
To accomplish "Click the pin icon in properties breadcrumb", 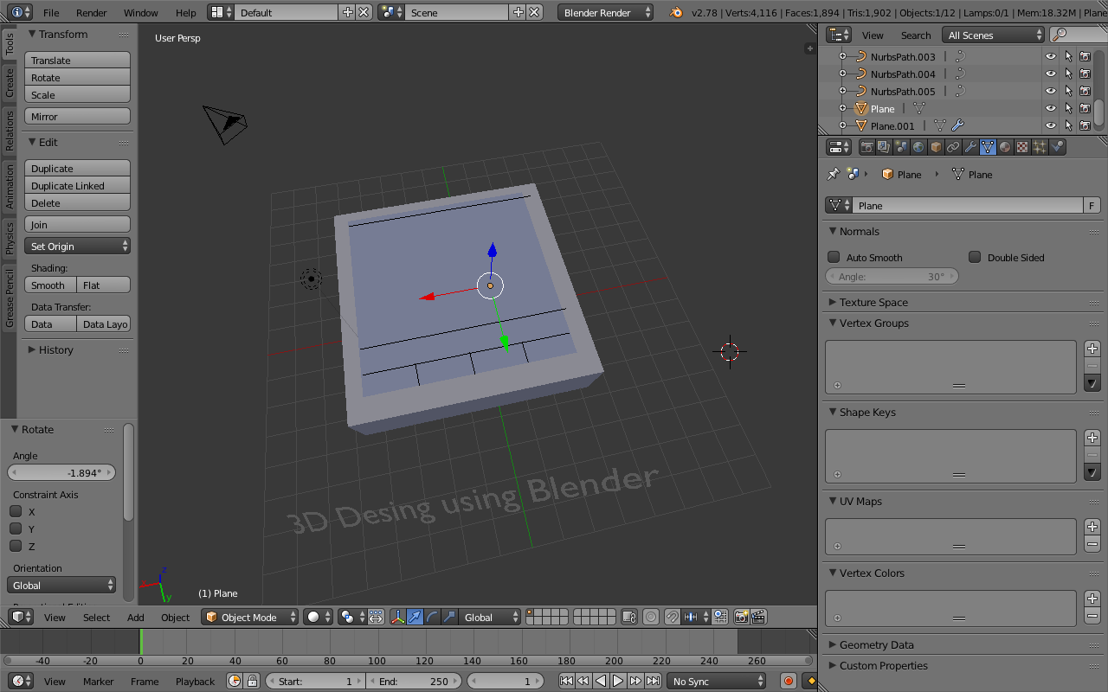I will click(x=833, y=174).
